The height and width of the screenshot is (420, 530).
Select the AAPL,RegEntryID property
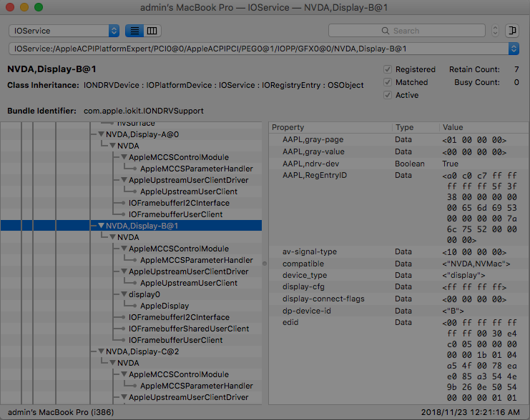(x=399, y=208)
